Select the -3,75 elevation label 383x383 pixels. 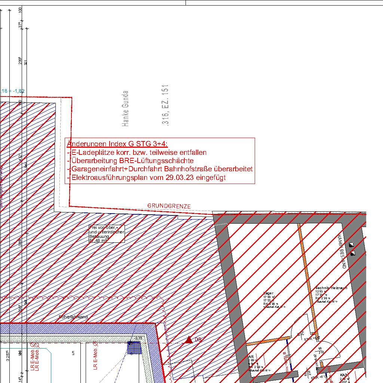click(138, 338)
